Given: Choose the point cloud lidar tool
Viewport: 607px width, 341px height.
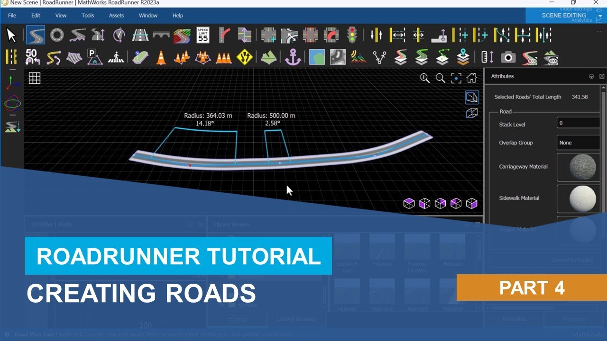Looking at the screenshot, I should coord(359,58).
